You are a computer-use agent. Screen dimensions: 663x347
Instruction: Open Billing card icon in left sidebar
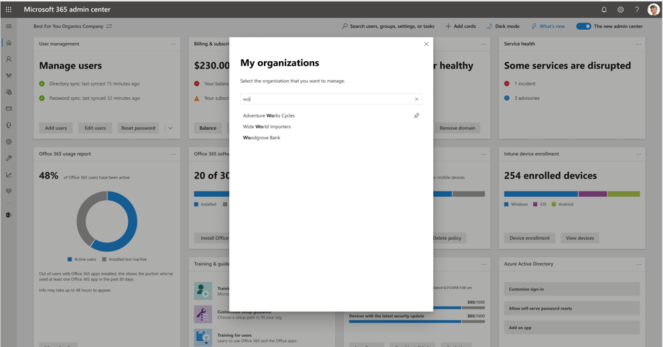(x=8, y=109)
